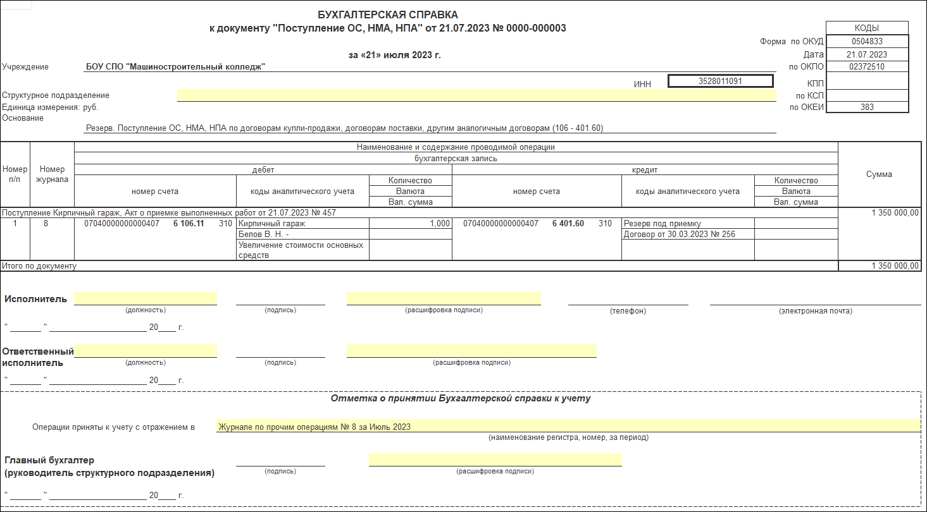Viewport: 927px width, 512px height.
Task: Click Отметка о принятии Бухгалтерской справки heading
Action: [461, 399]
